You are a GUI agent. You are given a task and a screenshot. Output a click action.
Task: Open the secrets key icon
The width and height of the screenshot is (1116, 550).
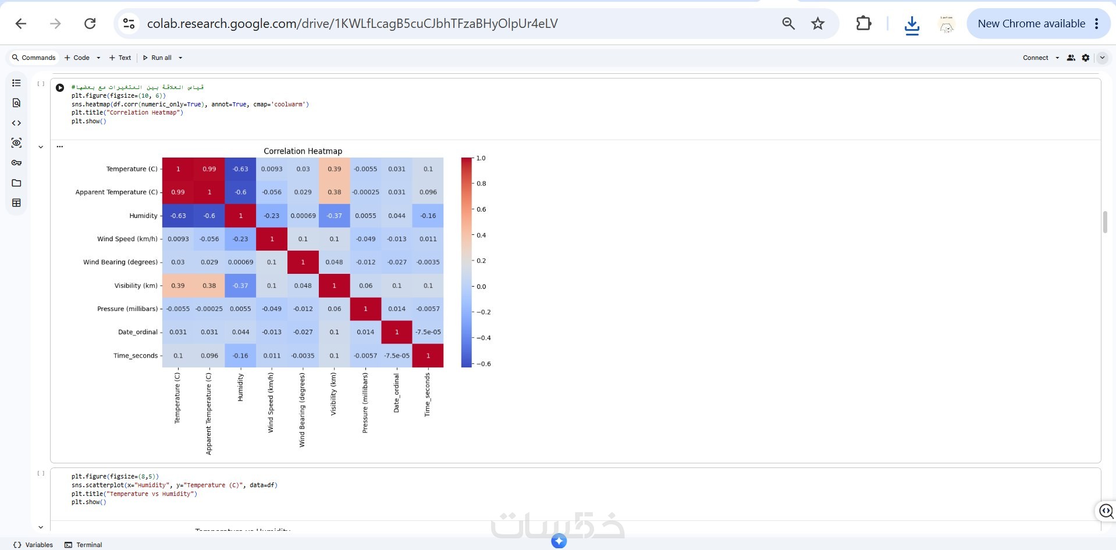(x=16, y=163)
